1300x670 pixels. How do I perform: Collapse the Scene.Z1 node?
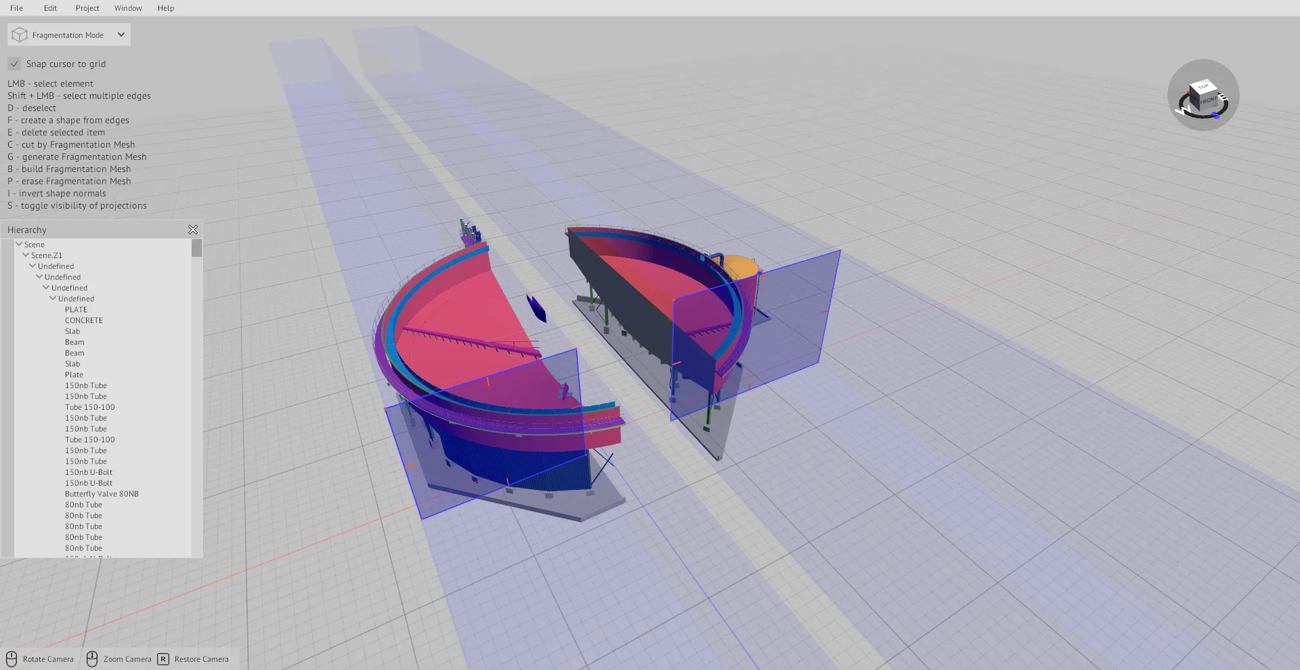click(26, 255)
